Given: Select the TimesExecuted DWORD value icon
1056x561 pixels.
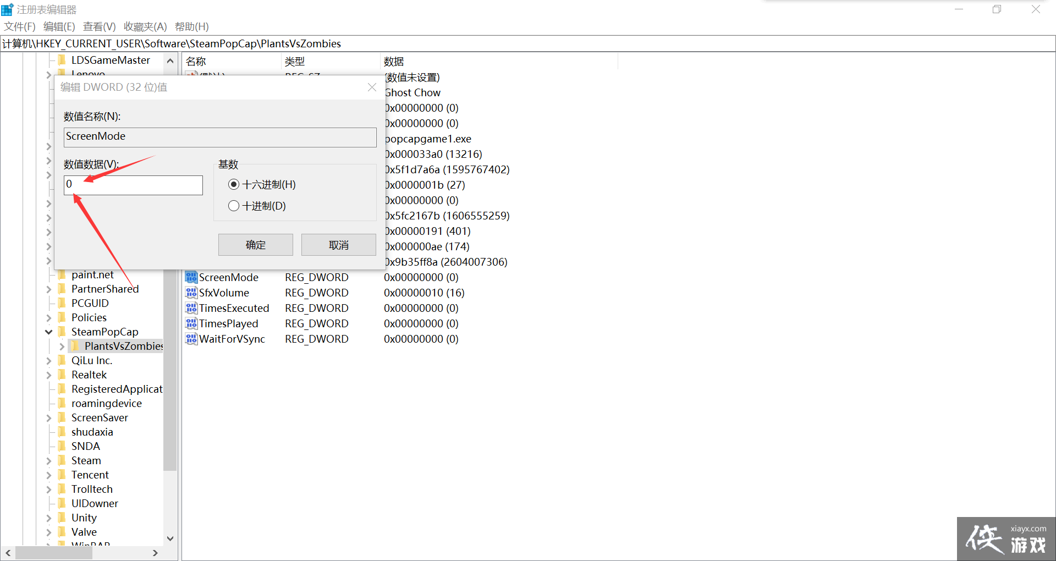Looking at the screenshot, I should (191, 308).
